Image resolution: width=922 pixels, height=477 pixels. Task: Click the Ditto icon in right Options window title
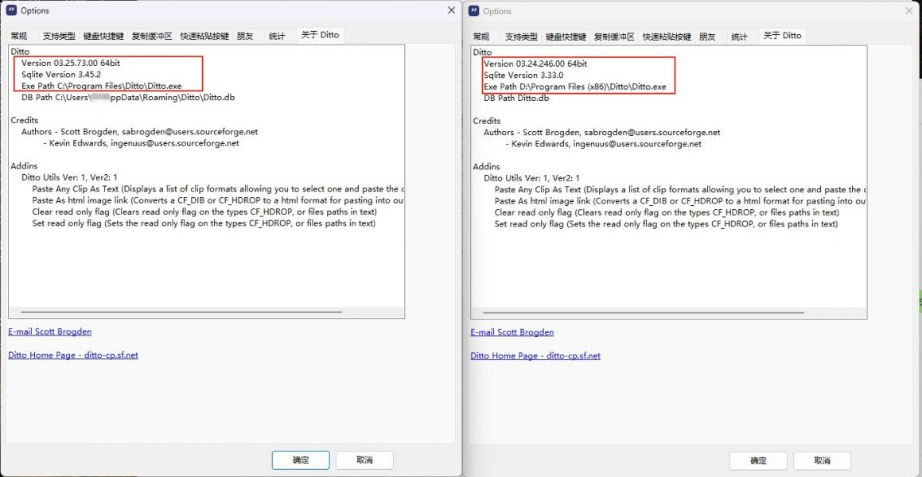(473, 11)
